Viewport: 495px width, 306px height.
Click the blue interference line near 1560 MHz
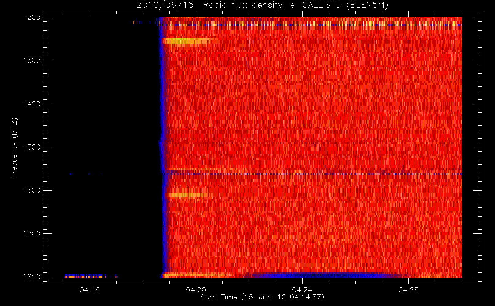click(312, 174)
